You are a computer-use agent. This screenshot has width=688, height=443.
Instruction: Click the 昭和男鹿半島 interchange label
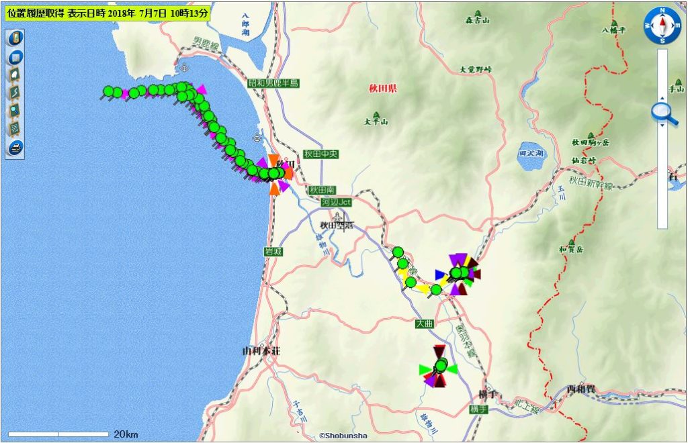pos(273,83)
